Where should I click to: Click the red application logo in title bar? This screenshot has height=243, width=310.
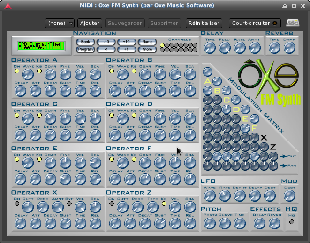point(8,6)
